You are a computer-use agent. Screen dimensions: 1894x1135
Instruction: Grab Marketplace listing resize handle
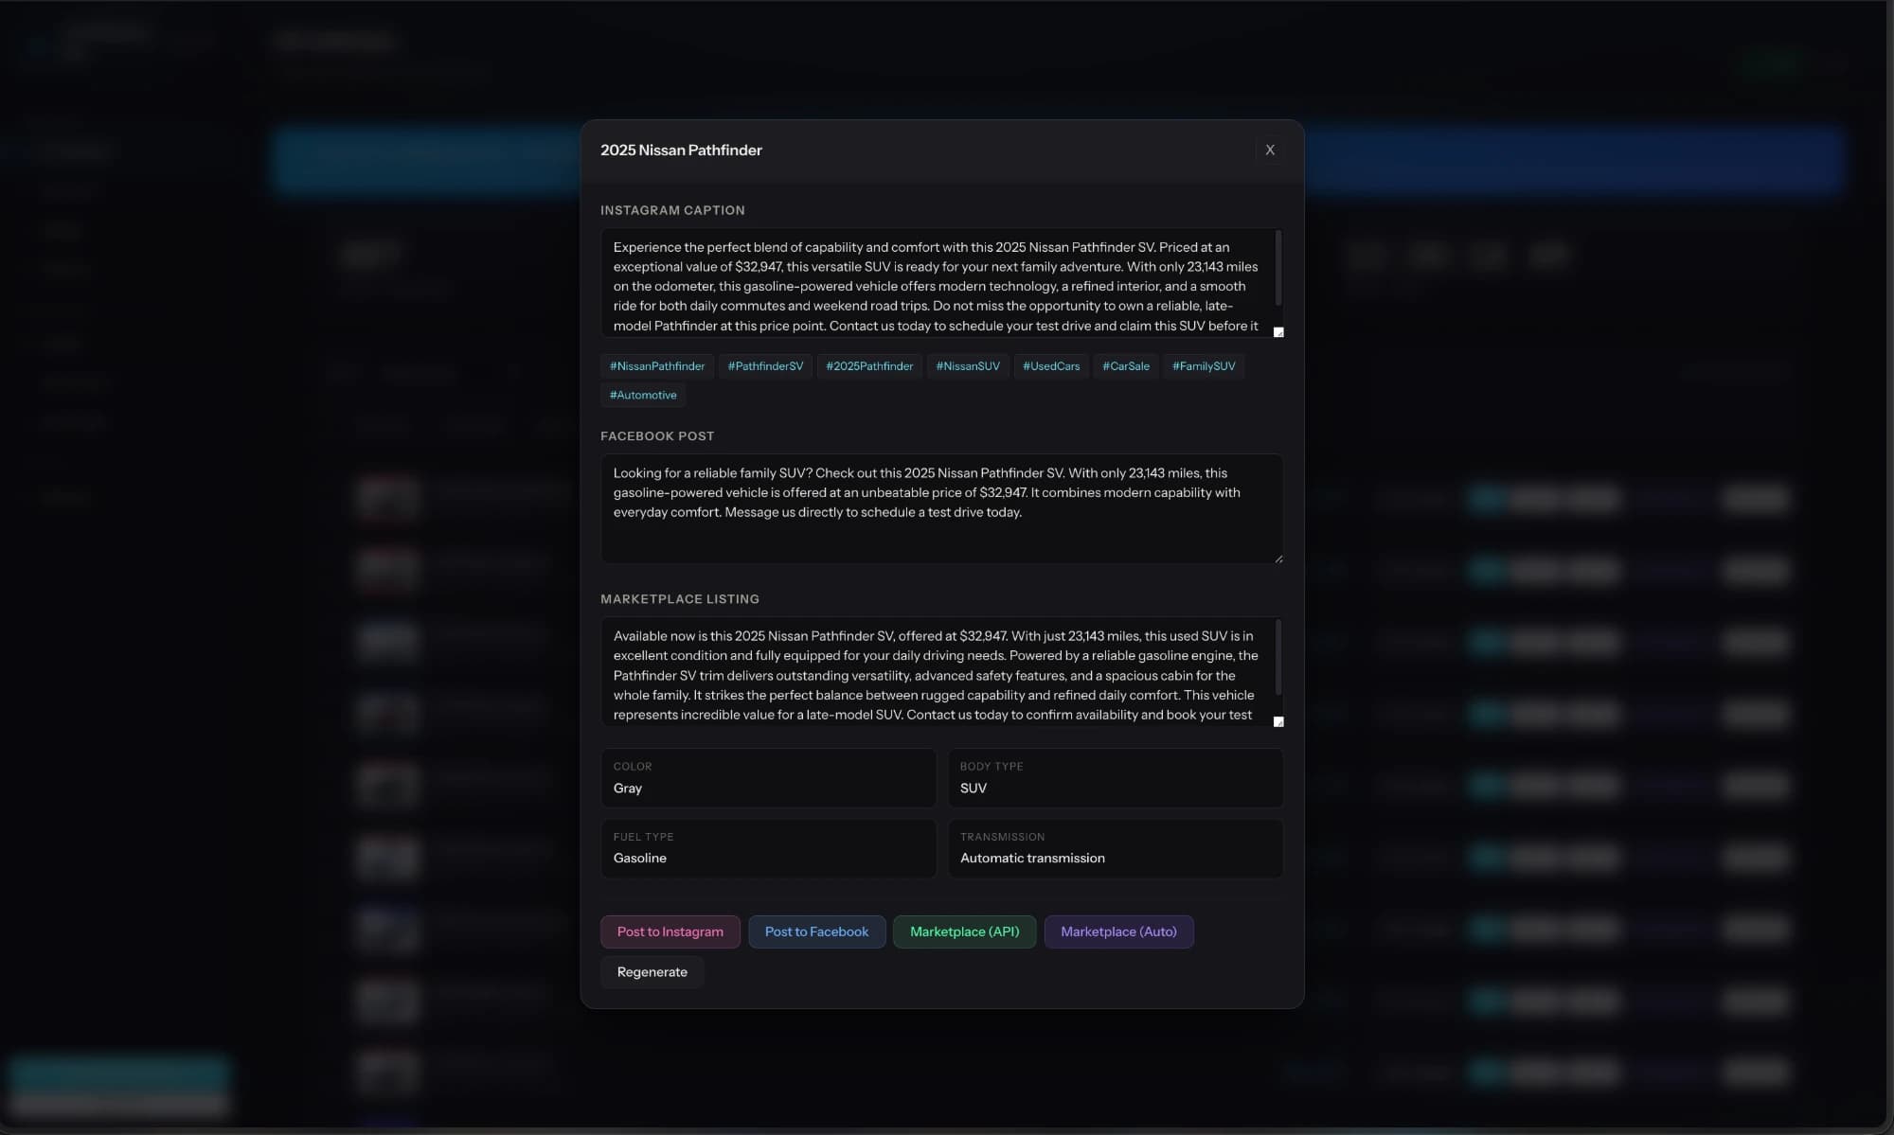point(1278,721)
